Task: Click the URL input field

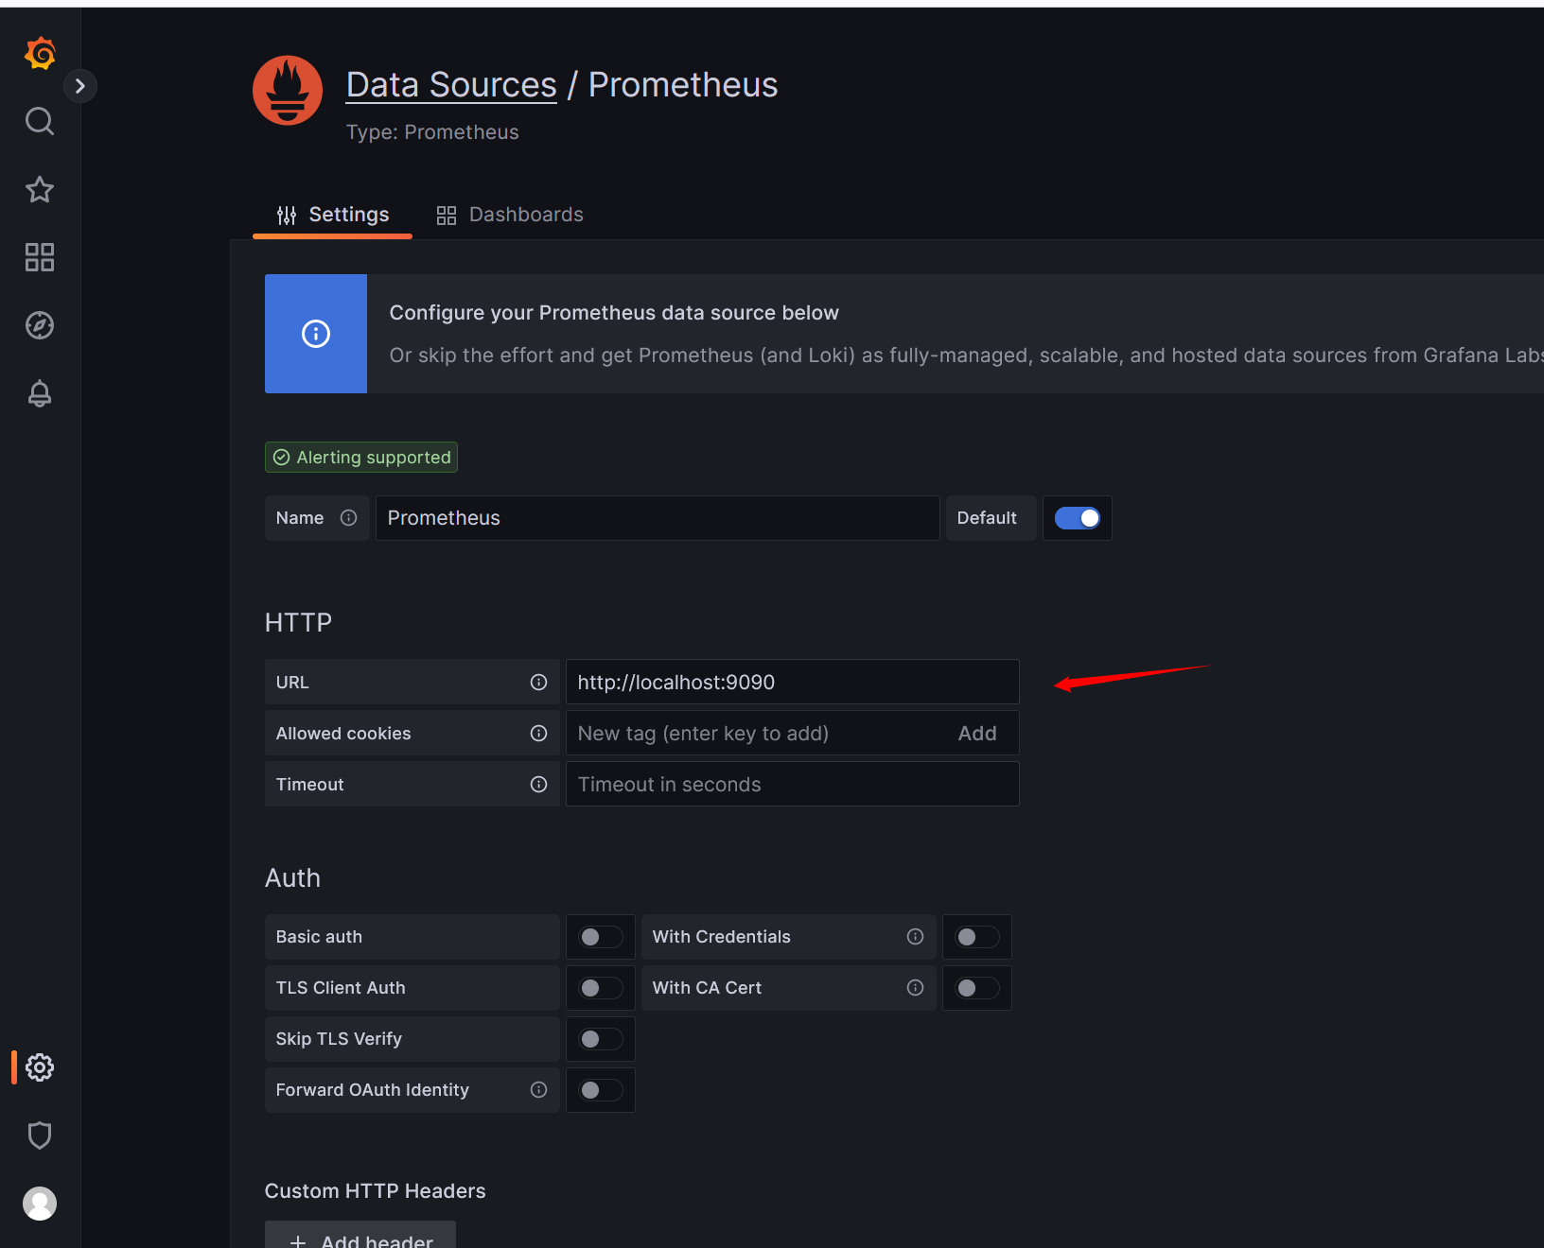Action: coord(792,683)
